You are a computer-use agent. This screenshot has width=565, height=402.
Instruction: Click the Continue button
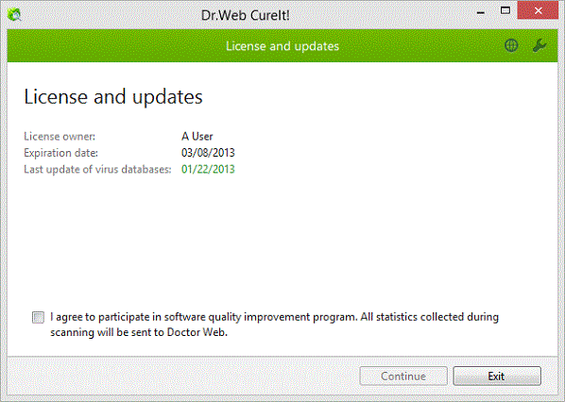click(403, 377)
